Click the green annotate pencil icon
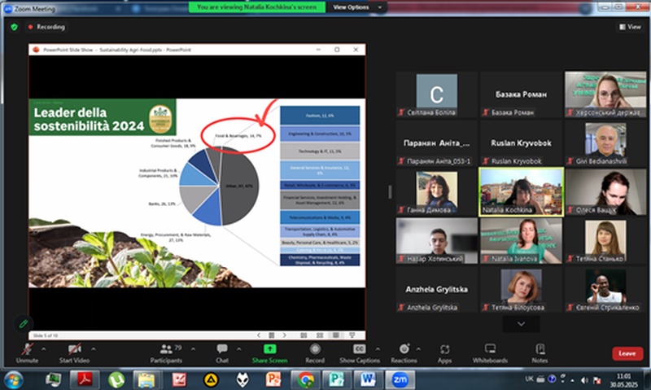651x390 pixels. [24, 323]
